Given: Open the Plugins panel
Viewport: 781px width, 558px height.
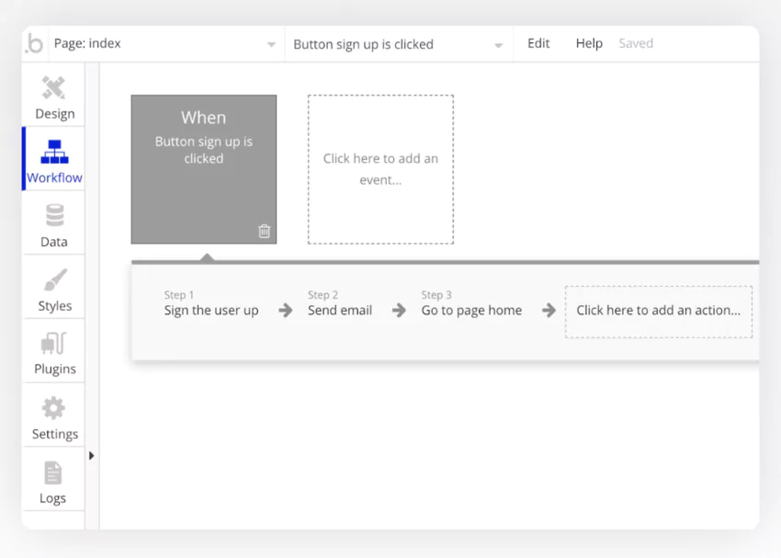Looking at the screenshot, I should click(53, 351).
